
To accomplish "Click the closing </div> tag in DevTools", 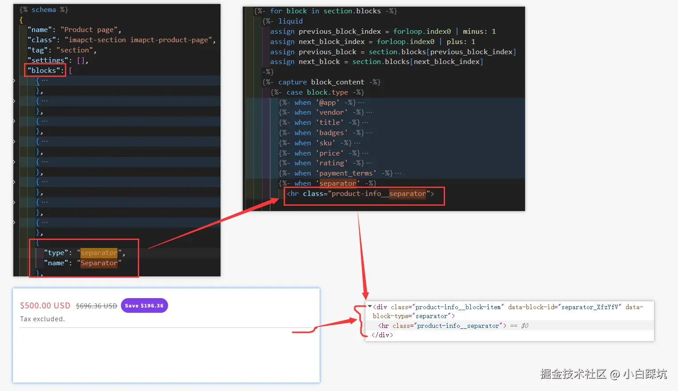I will (382, 335).
